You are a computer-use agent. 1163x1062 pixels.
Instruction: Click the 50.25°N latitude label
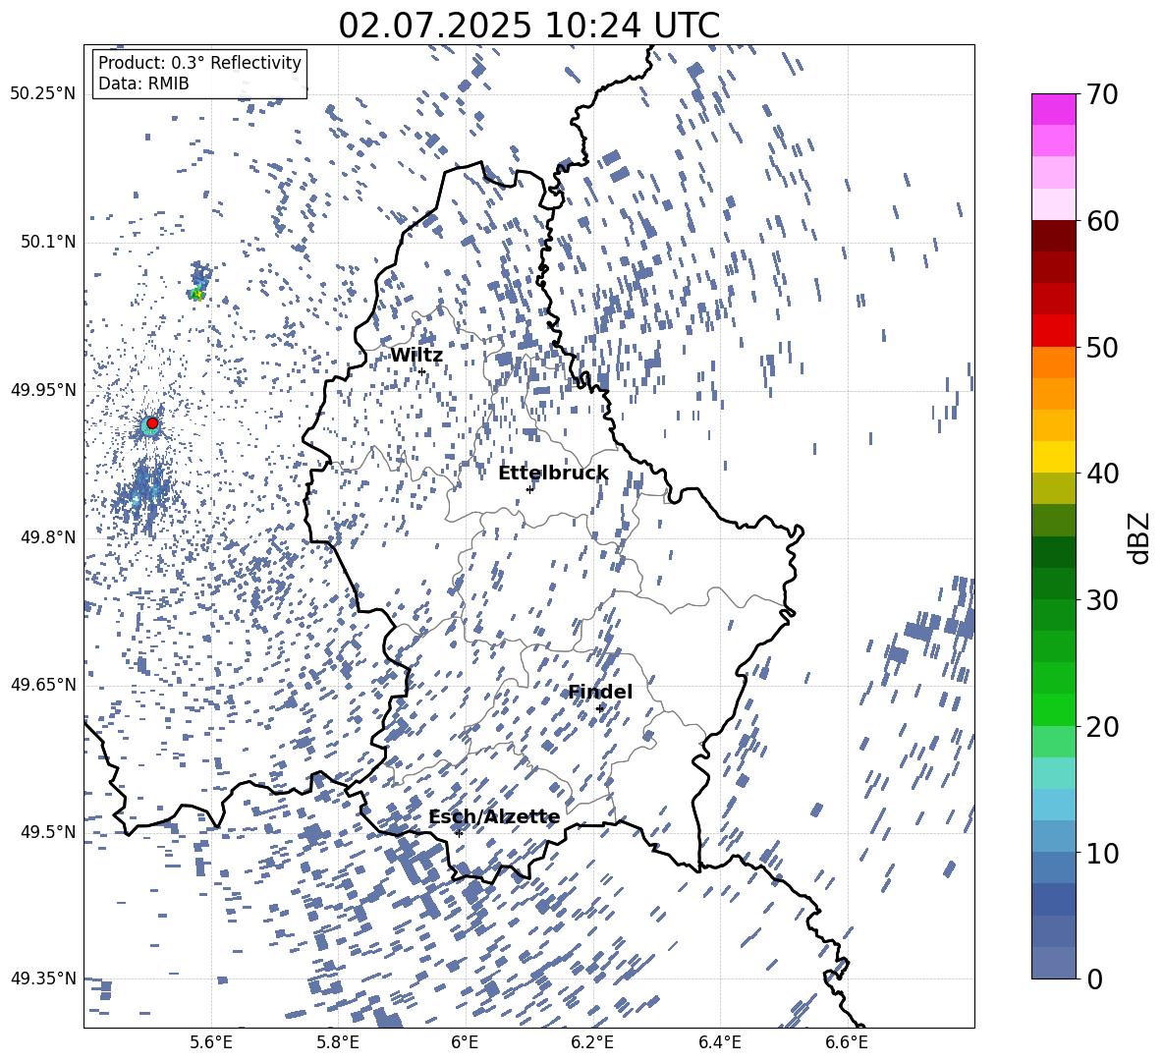pos(43,94)
